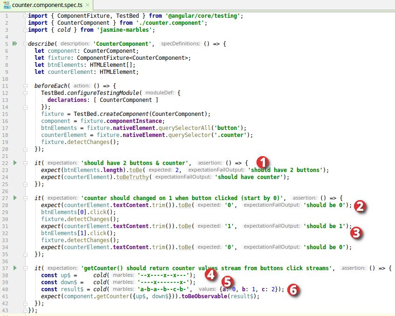Run the 'should have 2 buttons & counter' test
This screenshot has width=395, height=316.
pyautogui.click(x=15, y=163)
